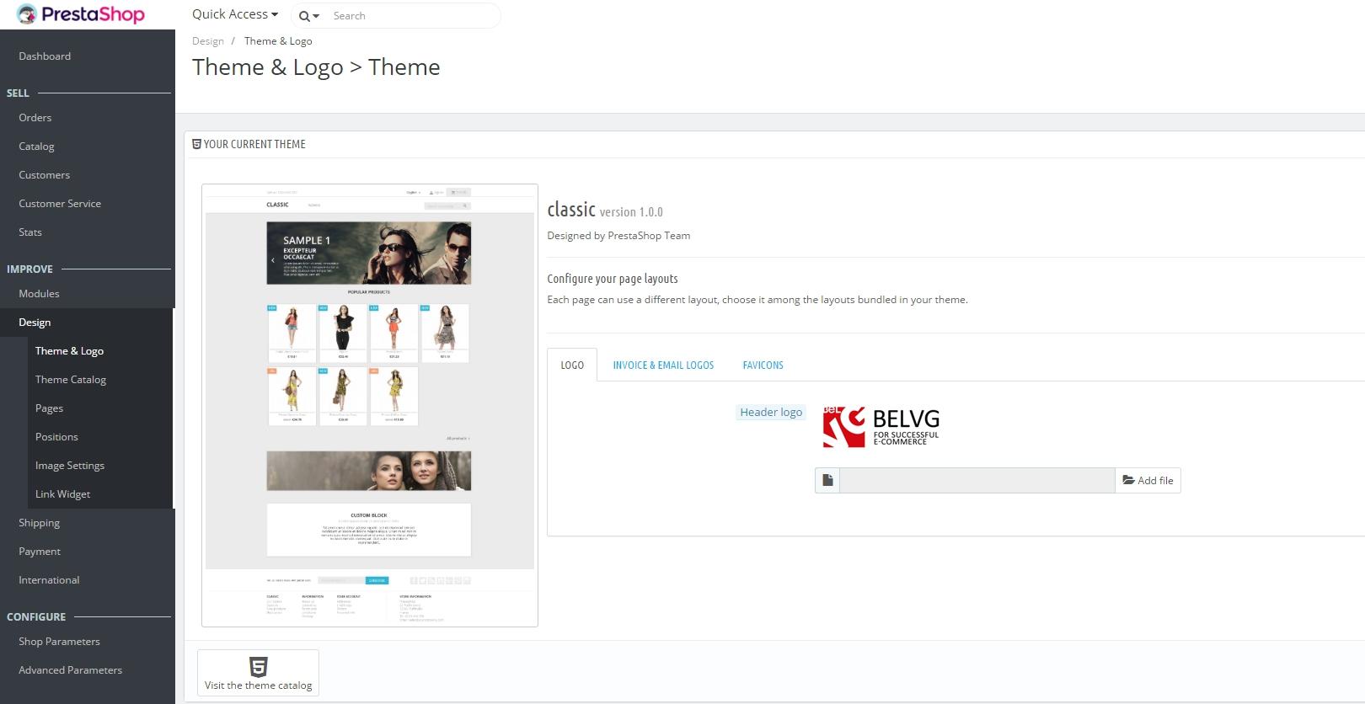
Task: Open Advanced Parameters menu item
Action: tap(70, 670)
